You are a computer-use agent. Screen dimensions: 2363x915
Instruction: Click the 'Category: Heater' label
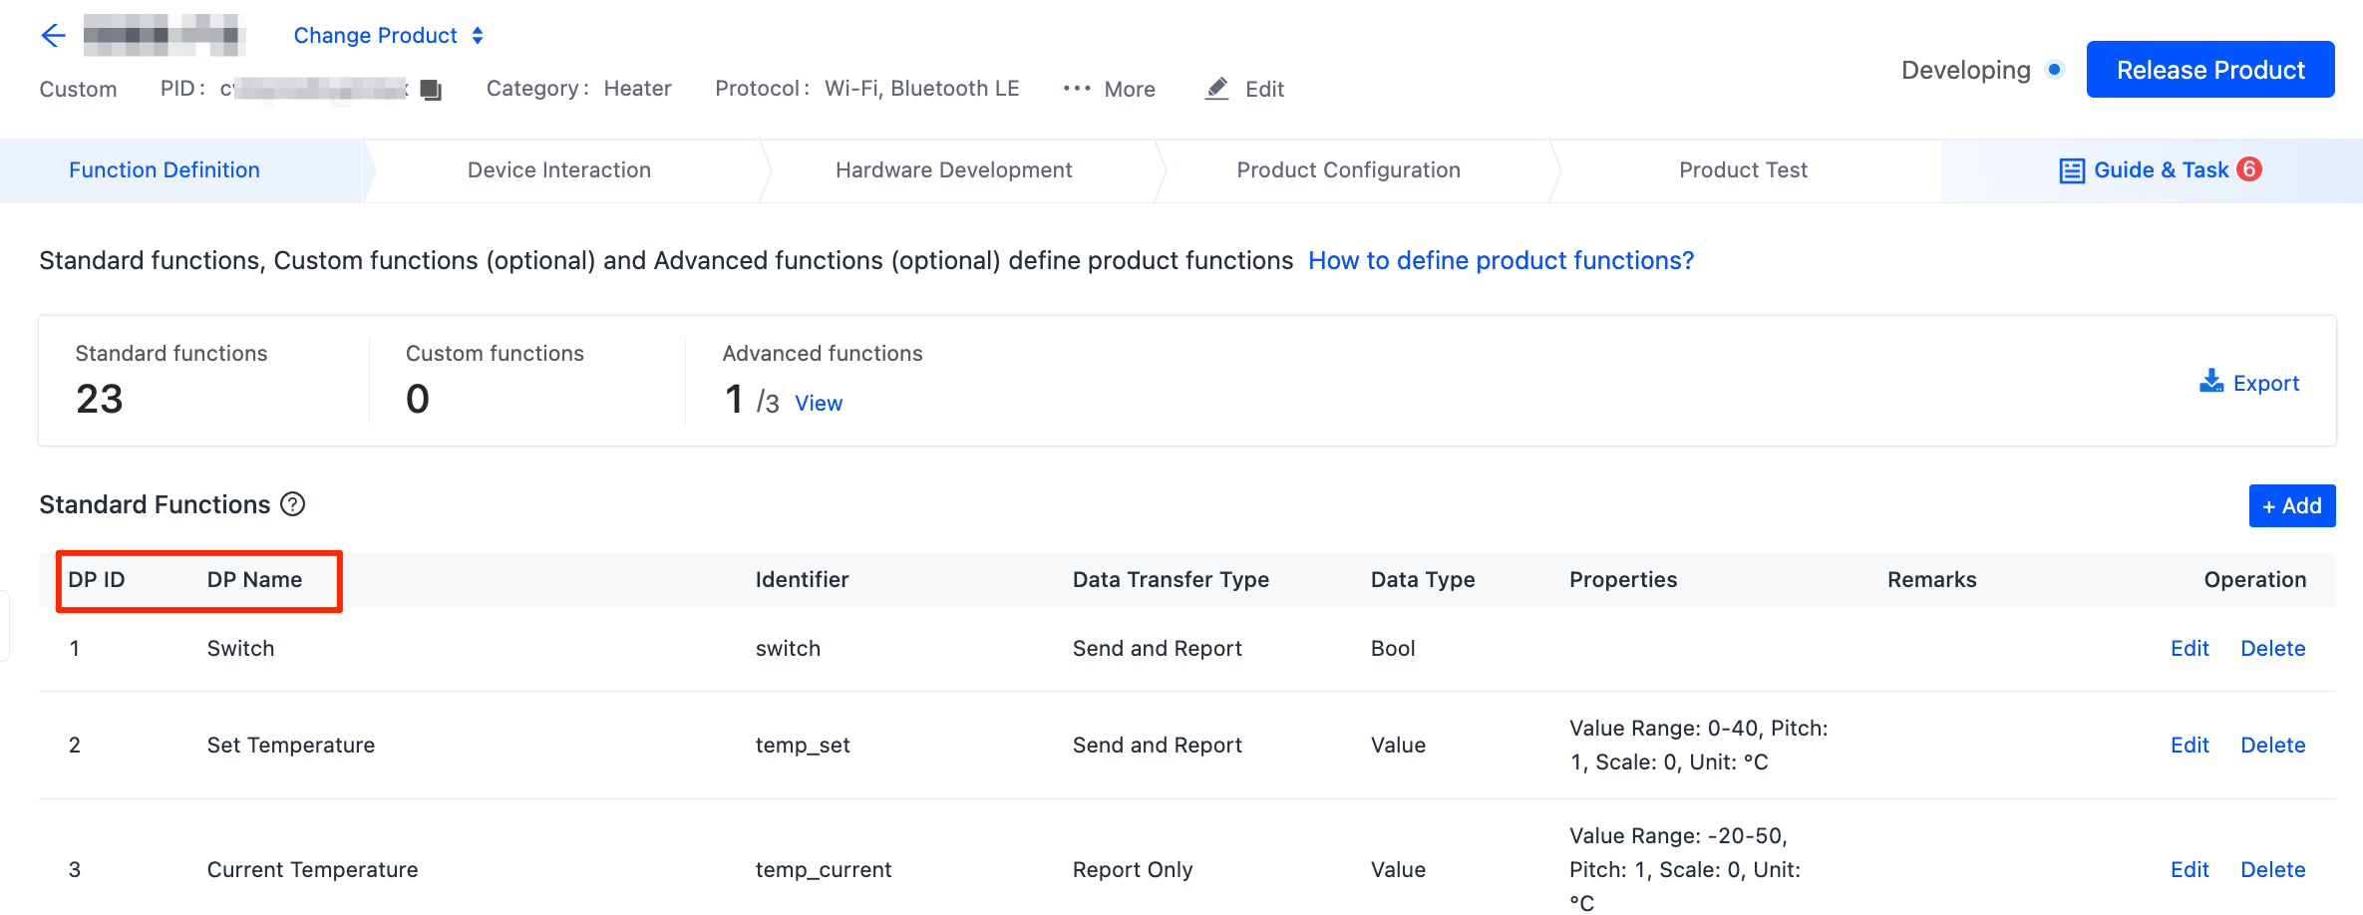pyautogui.click(x=578, y=89)
